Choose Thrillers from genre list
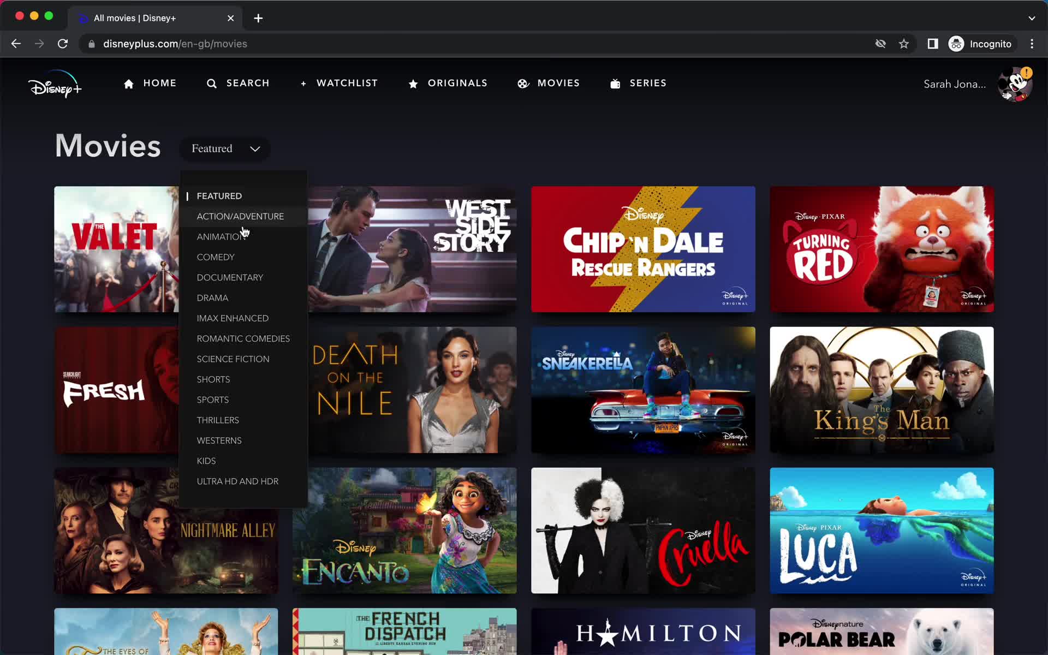1048x655 pixels. (218, 420)
